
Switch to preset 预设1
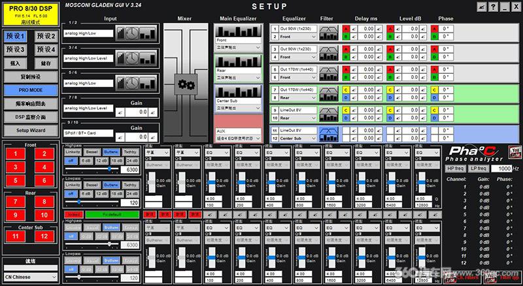tap(15, 36)
